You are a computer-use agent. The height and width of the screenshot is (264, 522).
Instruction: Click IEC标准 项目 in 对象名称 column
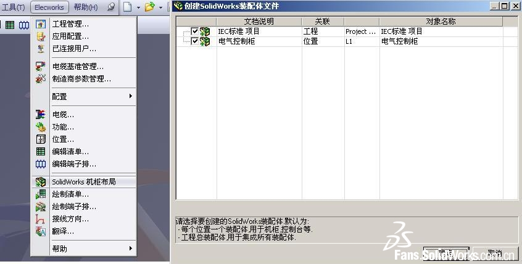402,31
